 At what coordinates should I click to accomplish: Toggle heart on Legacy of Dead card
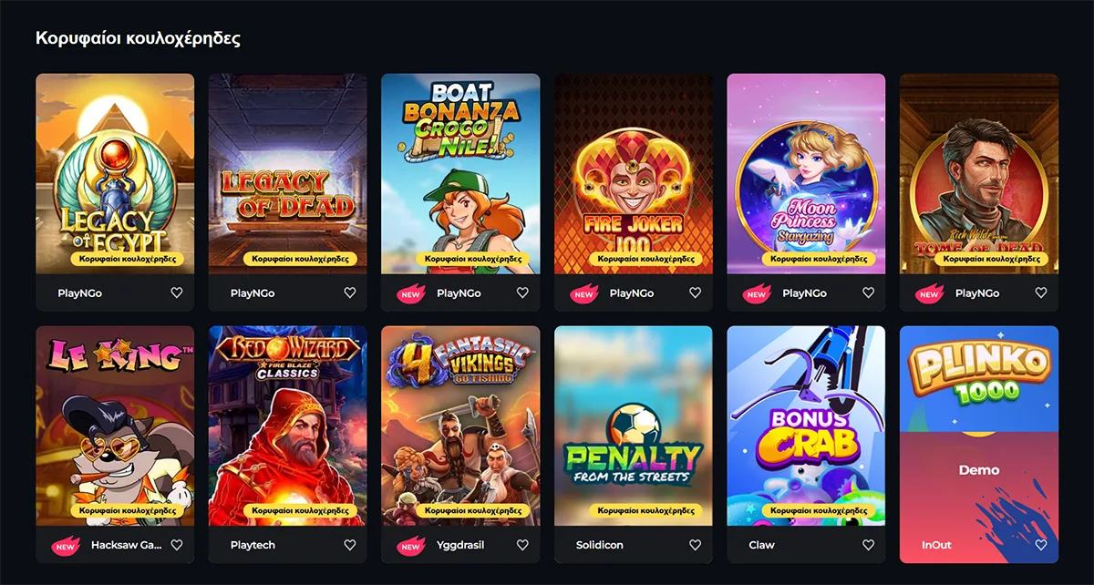point(349,293)
